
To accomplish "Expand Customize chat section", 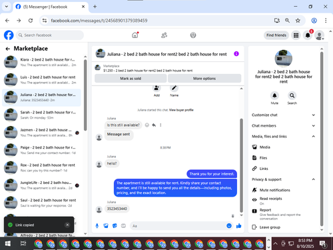I will click(x=284, y=115).
